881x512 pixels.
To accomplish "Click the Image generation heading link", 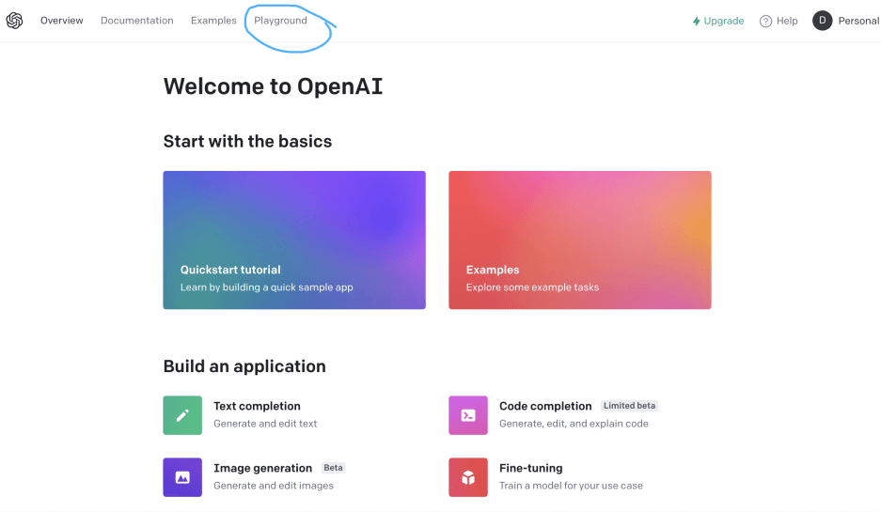I will click(262, 468).
